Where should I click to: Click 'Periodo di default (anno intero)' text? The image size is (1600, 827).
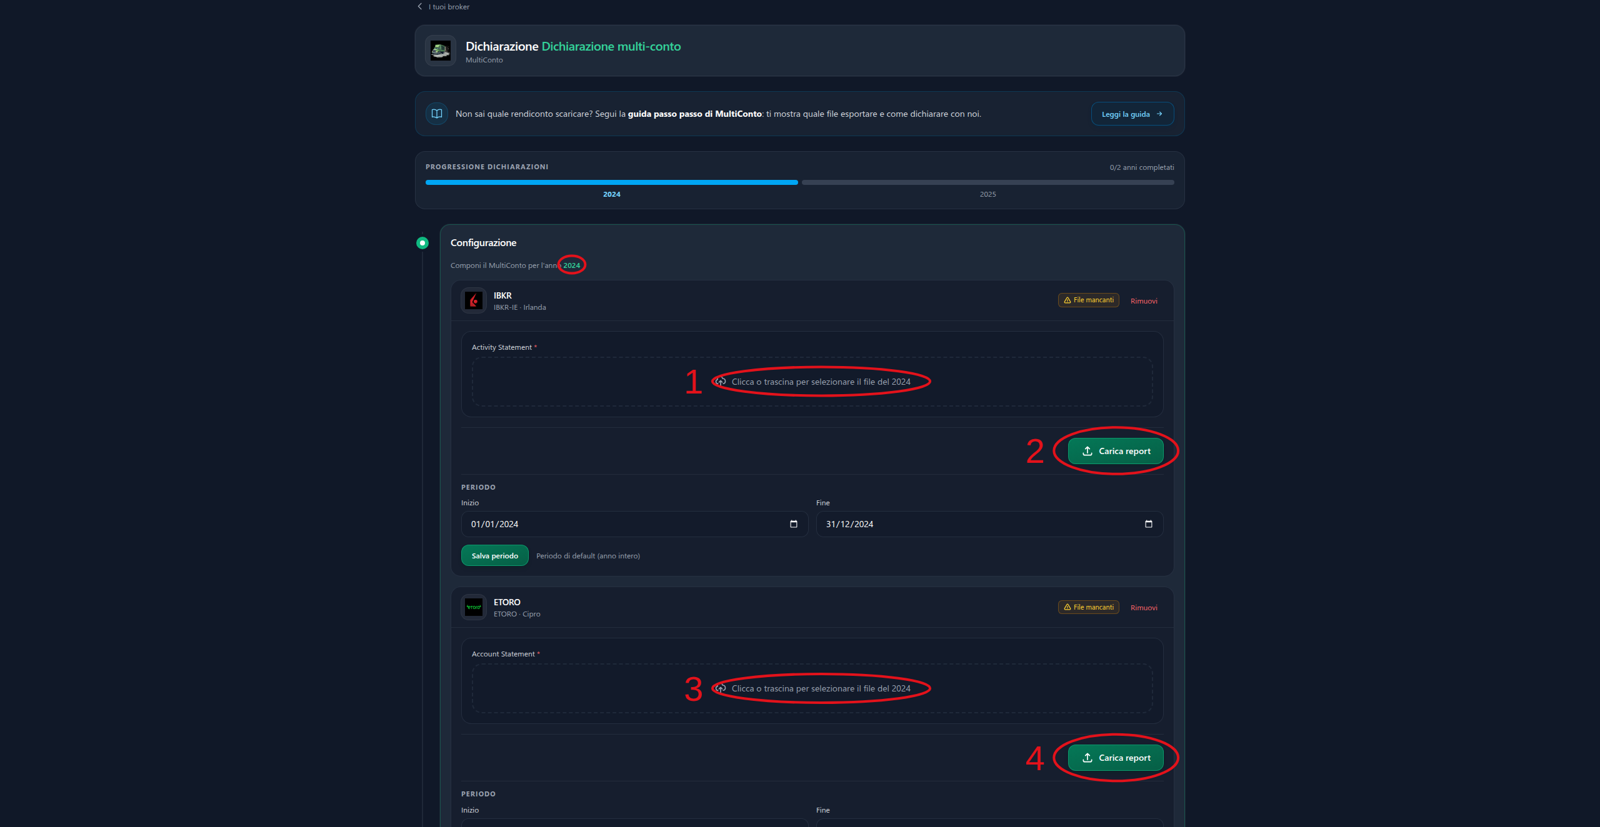click(x=587, y=556)
